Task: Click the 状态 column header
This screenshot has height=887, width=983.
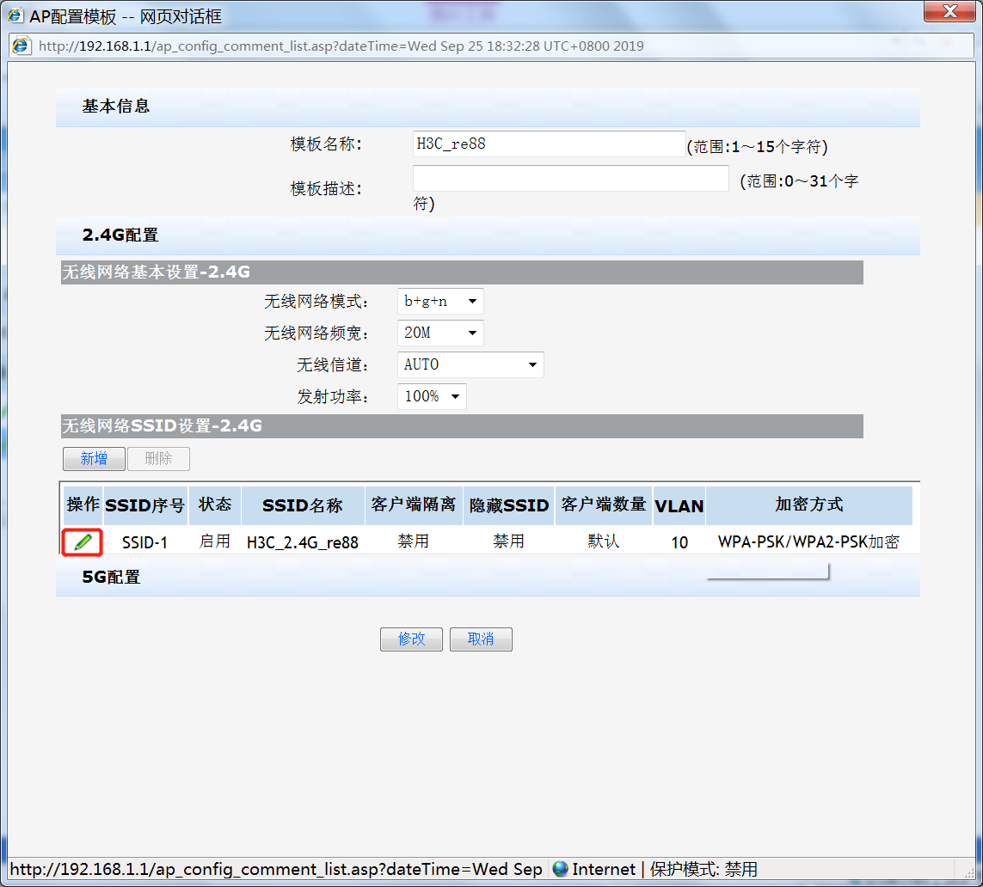Action: (215, 505)
